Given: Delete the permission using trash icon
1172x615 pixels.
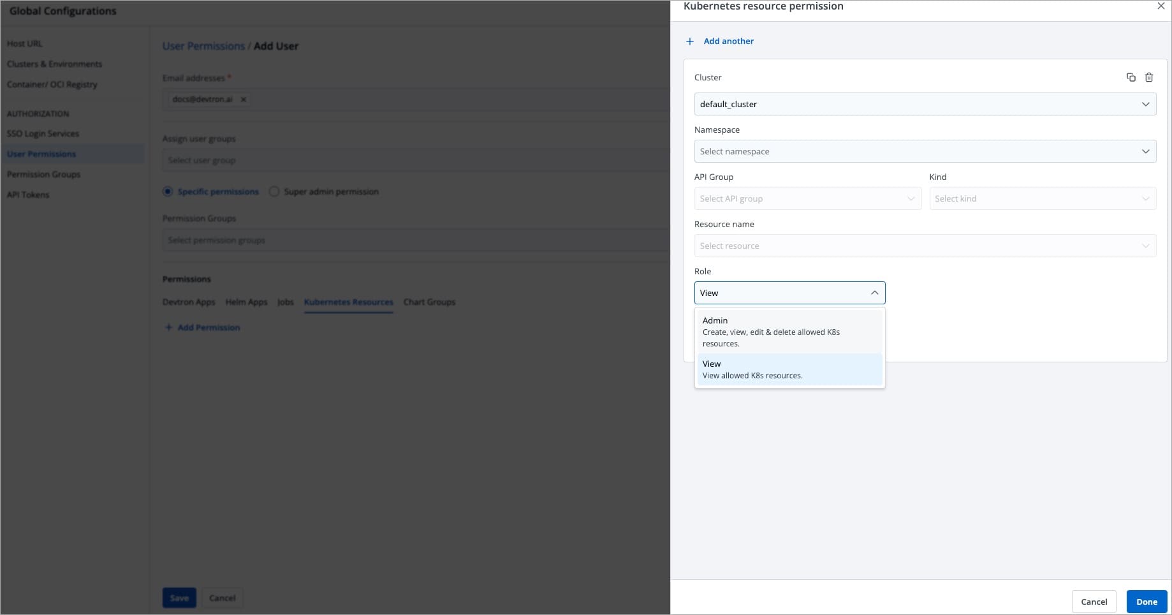Looking at the screenshot, I should (x=1149, y=77).
